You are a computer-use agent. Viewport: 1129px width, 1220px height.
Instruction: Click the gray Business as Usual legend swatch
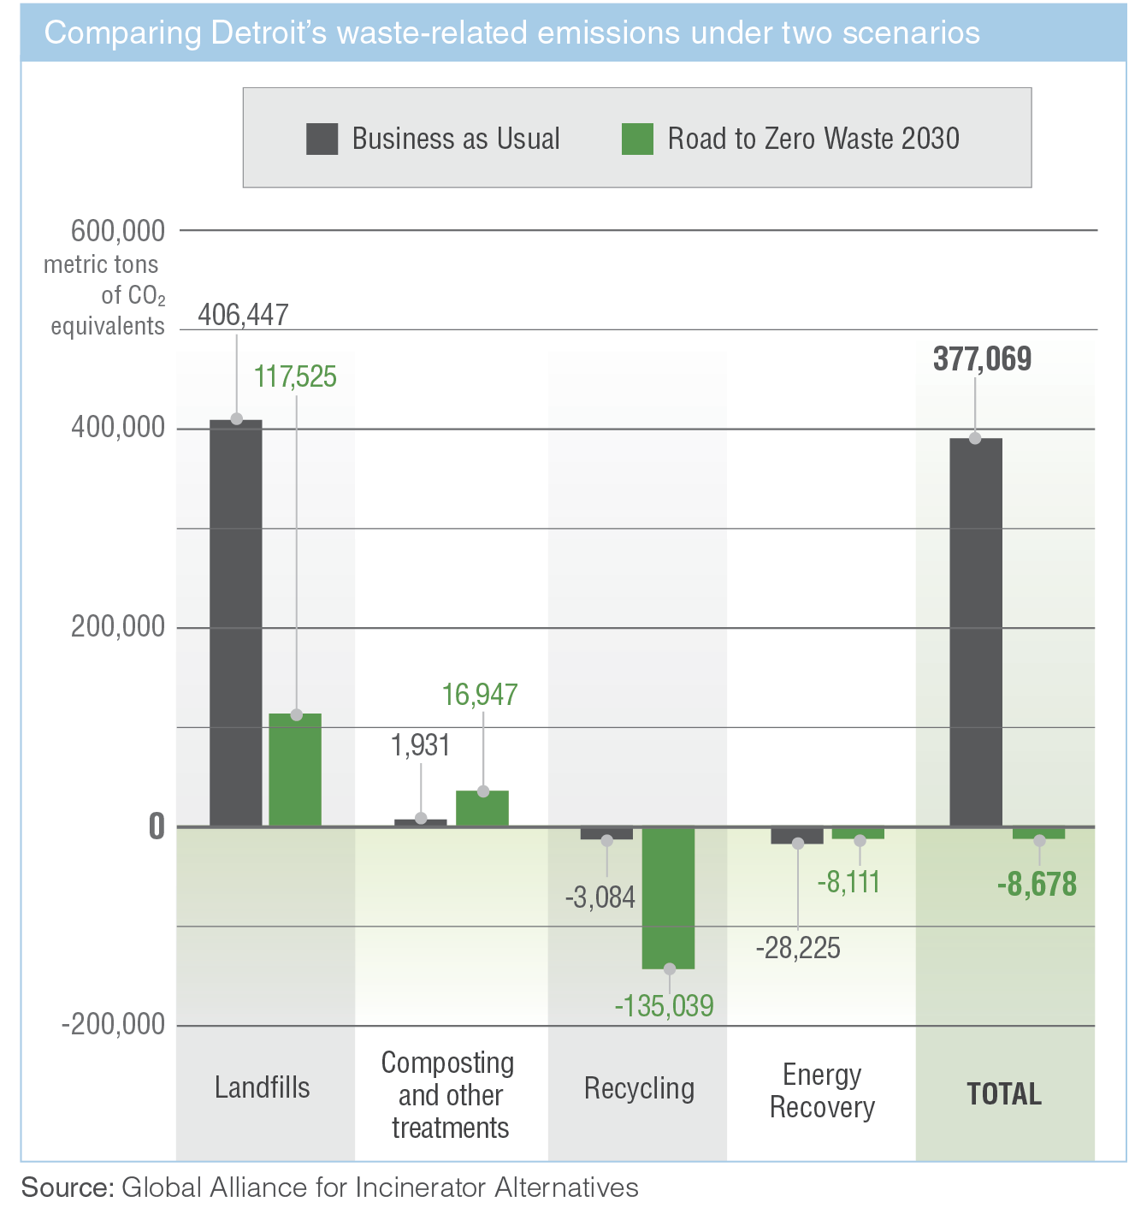pos(322,139)
